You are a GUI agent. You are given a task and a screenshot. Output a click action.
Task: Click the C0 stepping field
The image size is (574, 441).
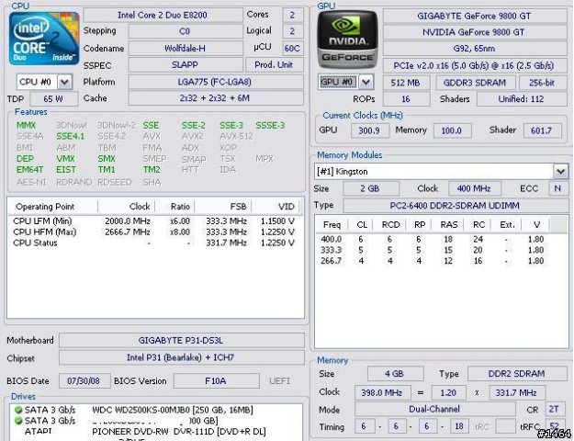pos(185,31)
